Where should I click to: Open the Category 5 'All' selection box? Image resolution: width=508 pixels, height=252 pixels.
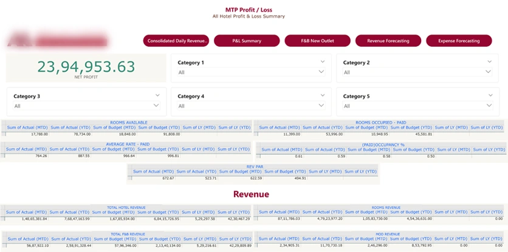(x=417, y=106)
